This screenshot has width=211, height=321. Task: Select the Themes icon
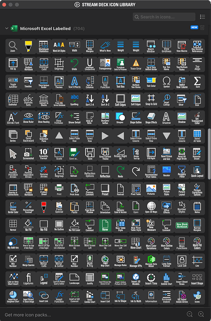pos(59,82)
